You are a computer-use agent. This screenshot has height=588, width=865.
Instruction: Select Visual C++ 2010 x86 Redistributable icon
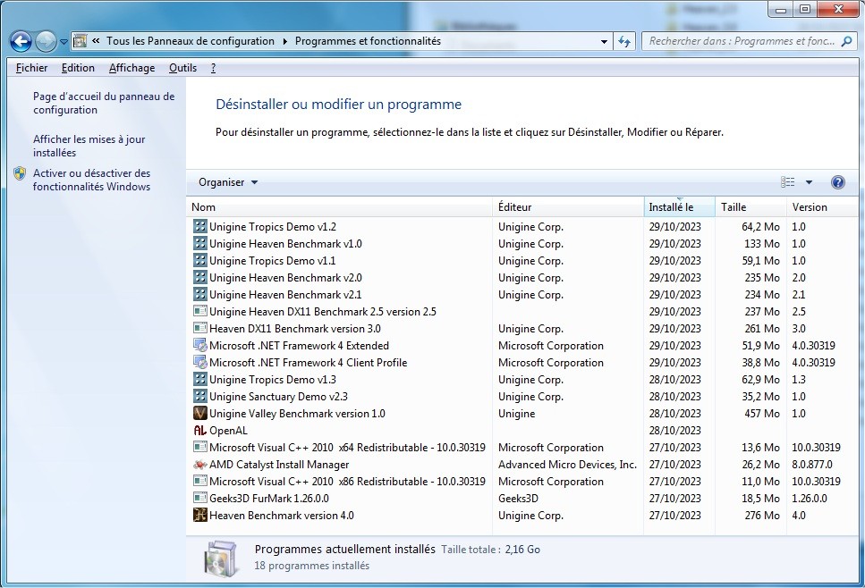[199, 481]
